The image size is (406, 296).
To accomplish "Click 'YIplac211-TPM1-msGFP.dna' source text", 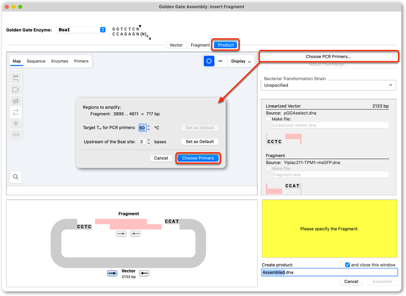I will point(312,163).
